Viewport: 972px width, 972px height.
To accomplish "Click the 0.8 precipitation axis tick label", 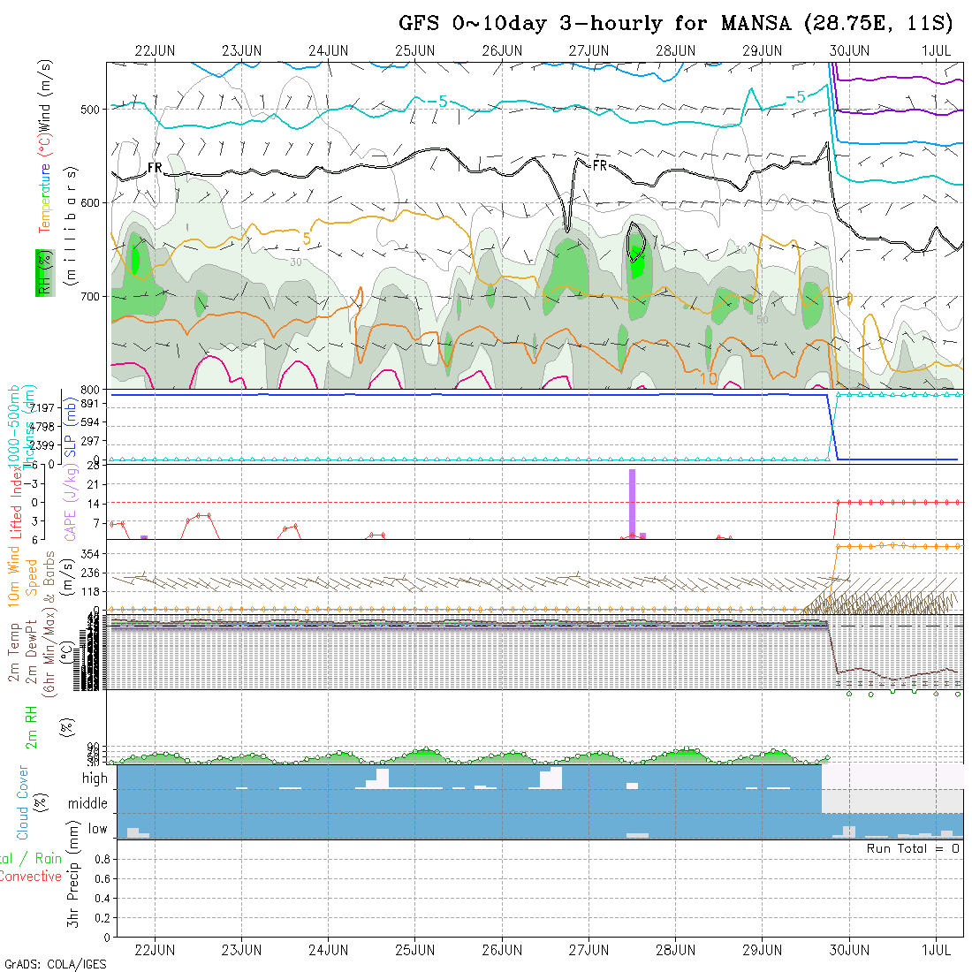I will [101, 859].
